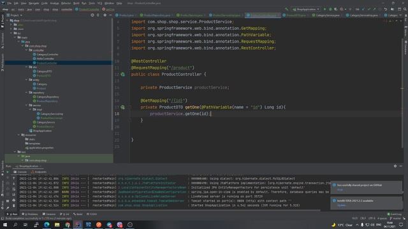Open File Explorer from taskbar
The width and height of the screenshot is (408, 229).
[57, 225]
